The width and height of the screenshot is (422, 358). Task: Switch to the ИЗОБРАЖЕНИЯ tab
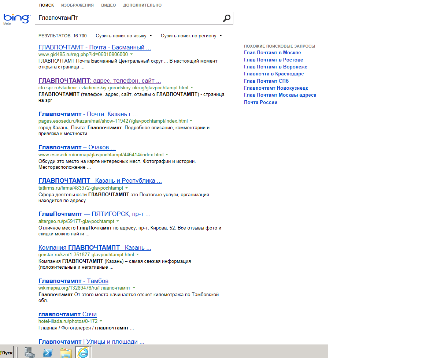(77, 5)
